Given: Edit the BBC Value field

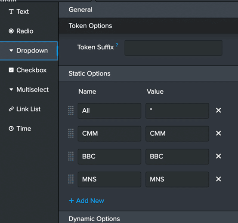Looking at the screenshot, I should coord(177,156).
